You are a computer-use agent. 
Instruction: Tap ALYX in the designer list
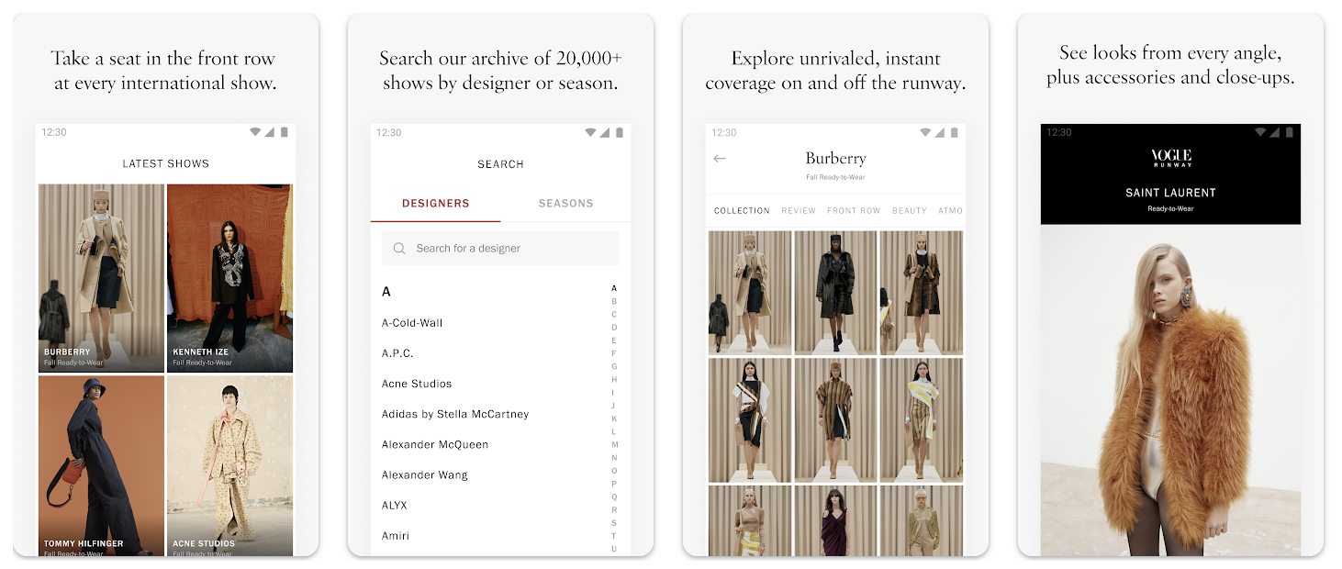click(x=394, y=505)
